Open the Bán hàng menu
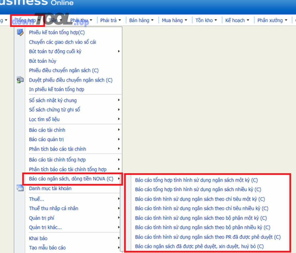The width and height of the screenshot is (296, 253). pos(141,20)
